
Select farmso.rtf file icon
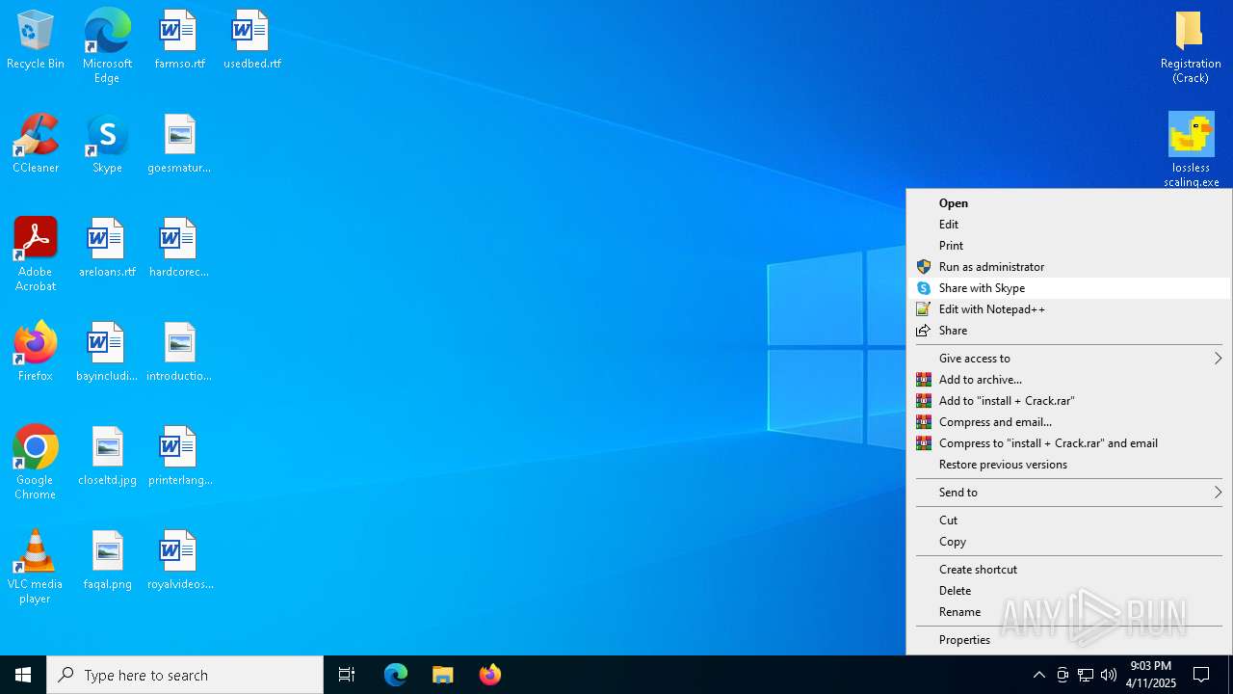click(x=179, y=40)
